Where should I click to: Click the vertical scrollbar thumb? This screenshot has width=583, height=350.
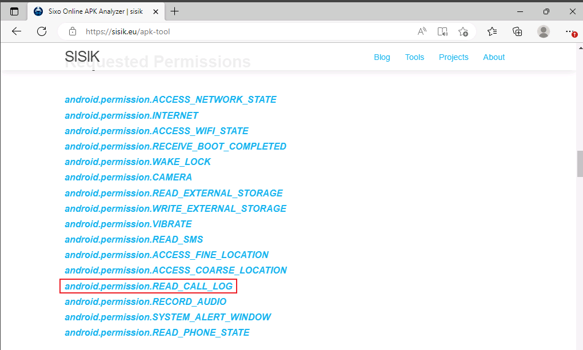pos(579,164)
